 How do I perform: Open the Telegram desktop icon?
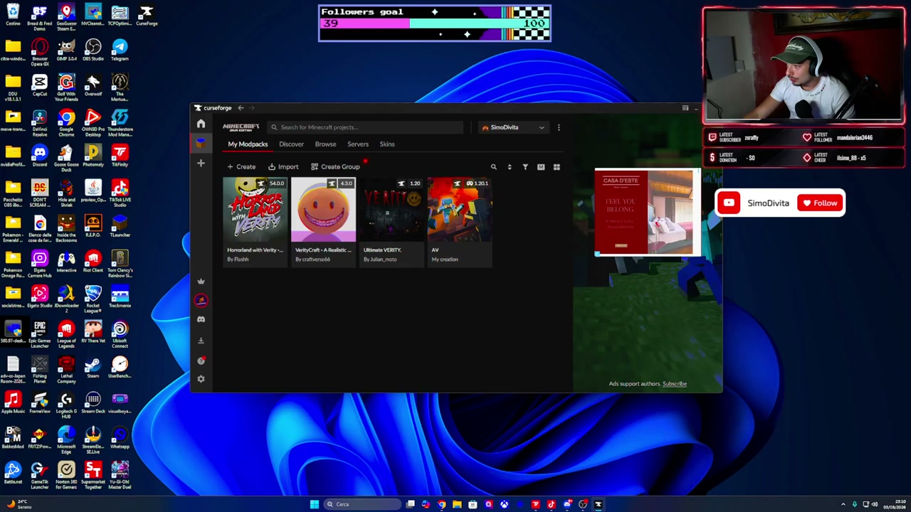point(120,50)
